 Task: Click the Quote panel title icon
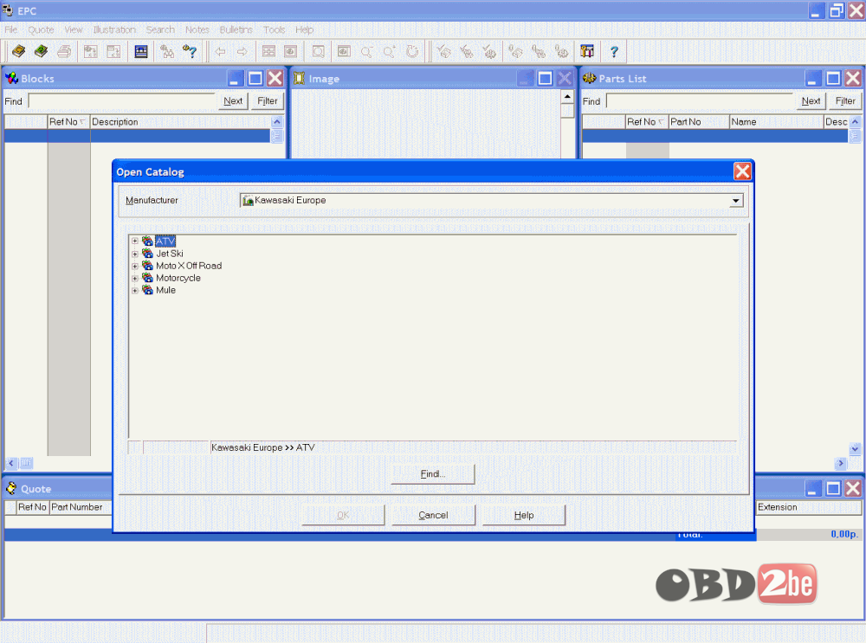tap(11, 488)
